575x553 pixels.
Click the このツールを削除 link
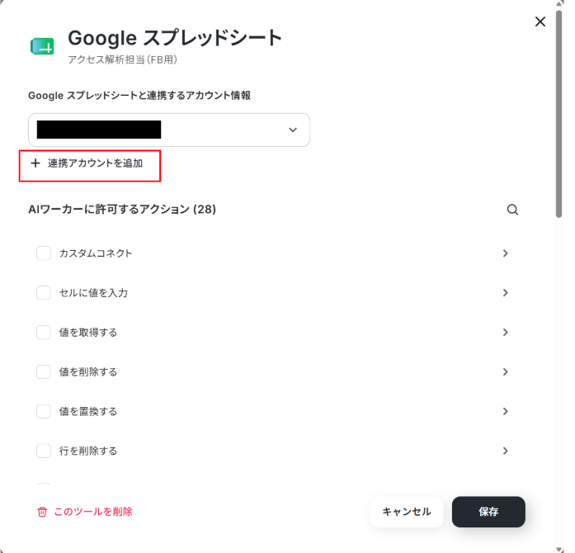(x=93, y=512)
